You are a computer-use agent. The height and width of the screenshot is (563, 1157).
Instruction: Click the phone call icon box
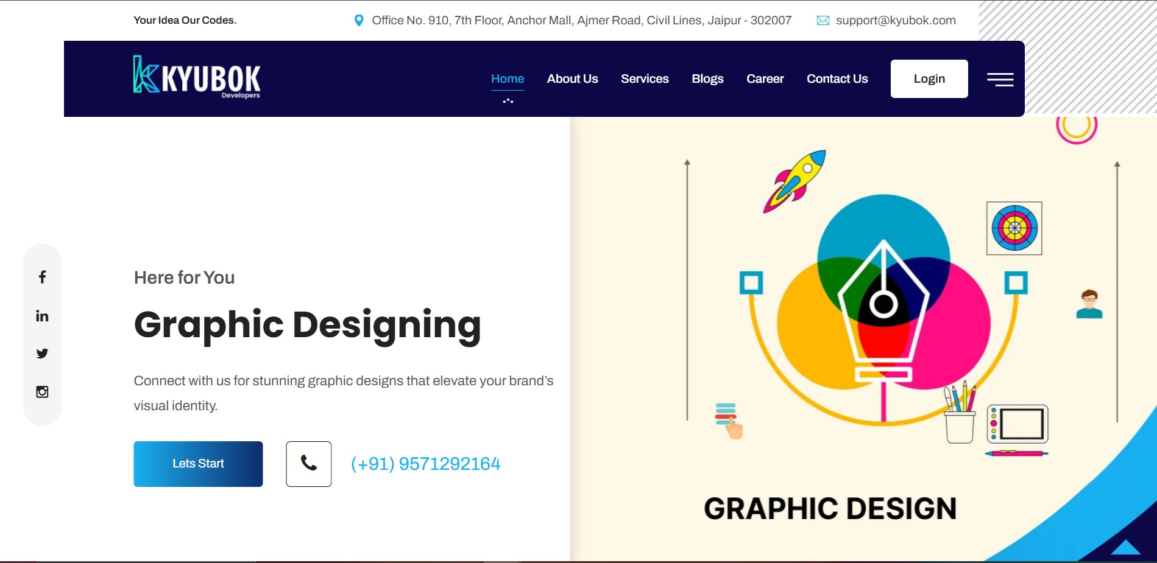pos(309,464)
